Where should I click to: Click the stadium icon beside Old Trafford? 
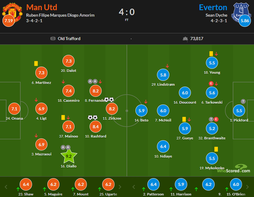tap(53, 39)
